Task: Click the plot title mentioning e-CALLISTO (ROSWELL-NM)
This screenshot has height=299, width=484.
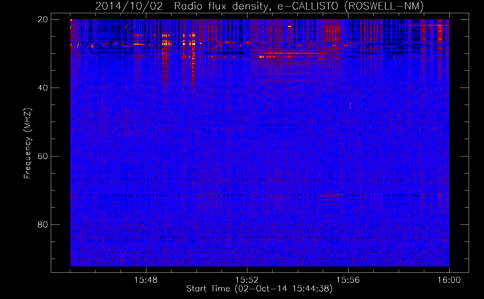Action: tap(259, 6)
